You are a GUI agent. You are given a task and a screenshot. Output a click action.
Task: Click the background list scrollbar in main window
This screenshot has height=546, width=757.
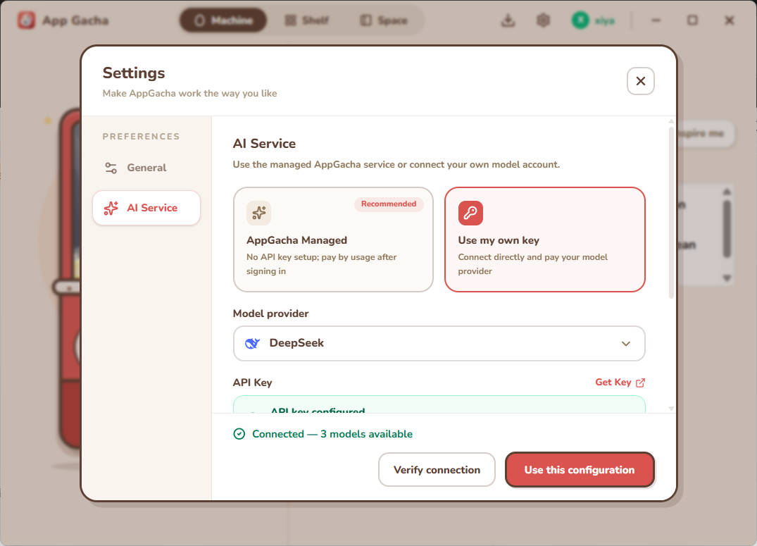click(727, 229)
